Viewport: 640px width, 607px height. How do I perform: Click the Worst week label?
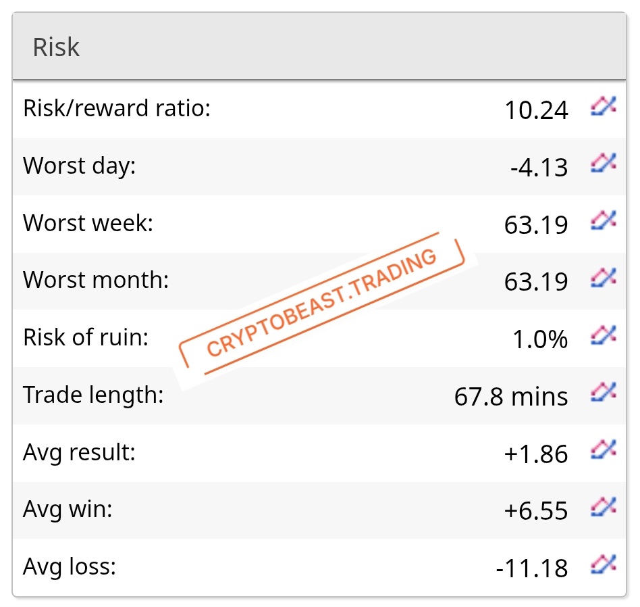[x=88, y=223]
